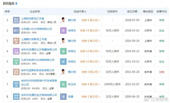The image size is (170, 103).
Task: Click the date 2011-10-12
Action: tap(132, 62)
